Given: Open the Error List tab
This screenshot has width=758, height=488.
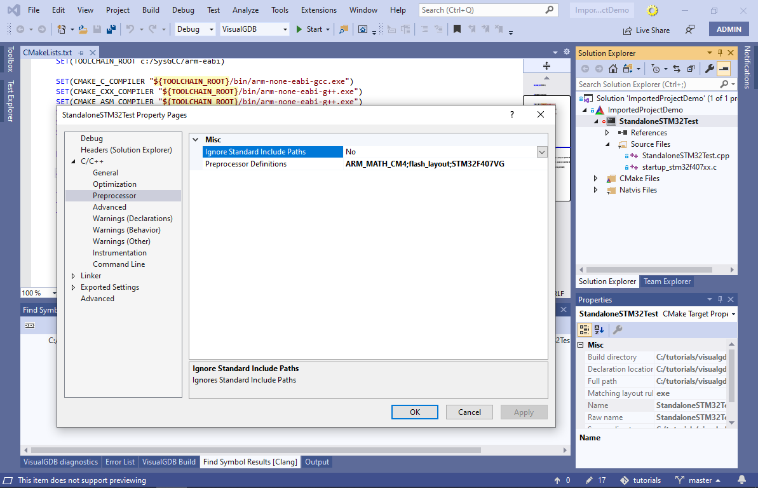Looking at the screenshot, I should coord(120,462).
